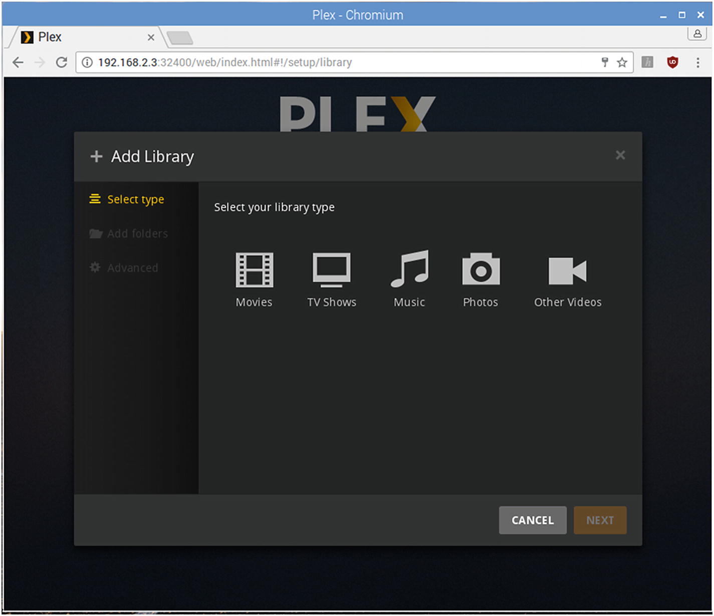This screenshot has height=616, width=714.
Task: Open the Chromium profile user button
Action: [x=697, y=34]
